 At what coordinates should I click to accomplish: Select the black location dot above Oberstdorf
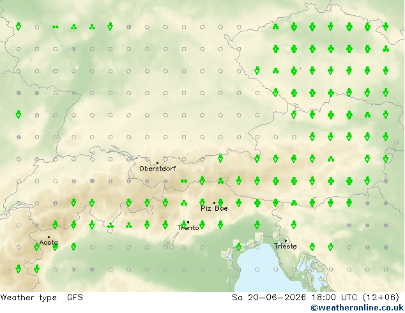tap(157, 164)
